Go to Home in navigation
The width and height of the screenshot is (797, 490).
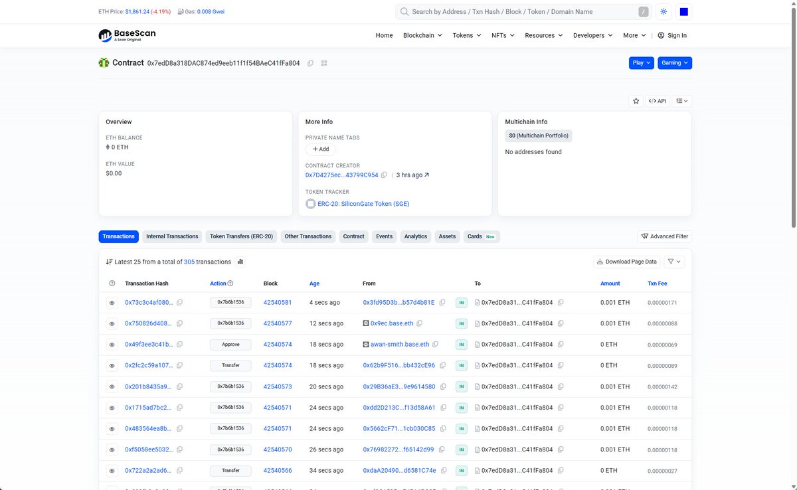pyautogui.click(x=384, y=35)
